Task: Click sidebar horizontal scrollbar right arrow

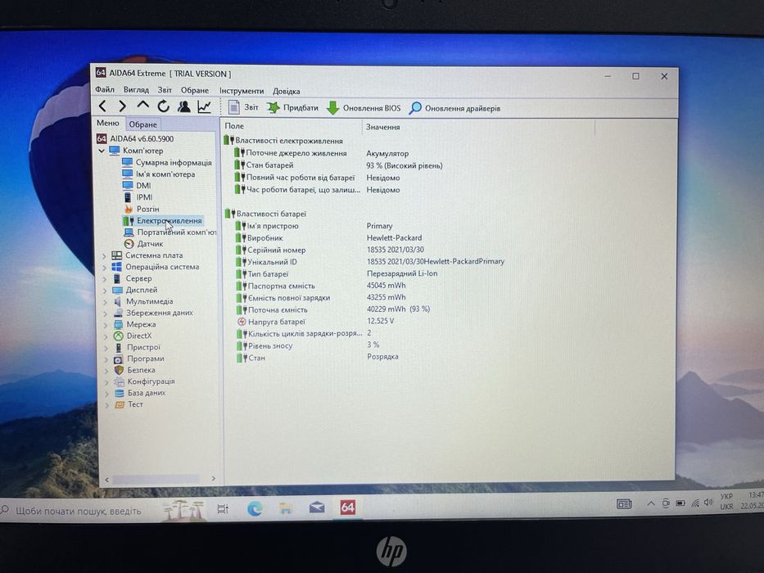Action: click(213, 479)
